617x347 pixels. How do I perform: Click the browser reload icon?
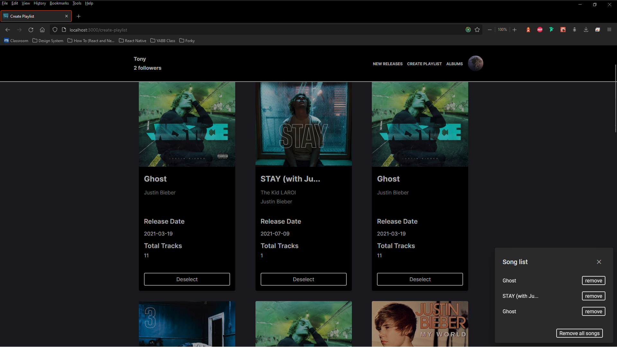(31, 30)
